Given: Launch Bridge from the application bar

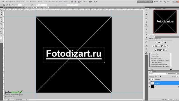Looking at the screenshot, I should tap(72, 2).
